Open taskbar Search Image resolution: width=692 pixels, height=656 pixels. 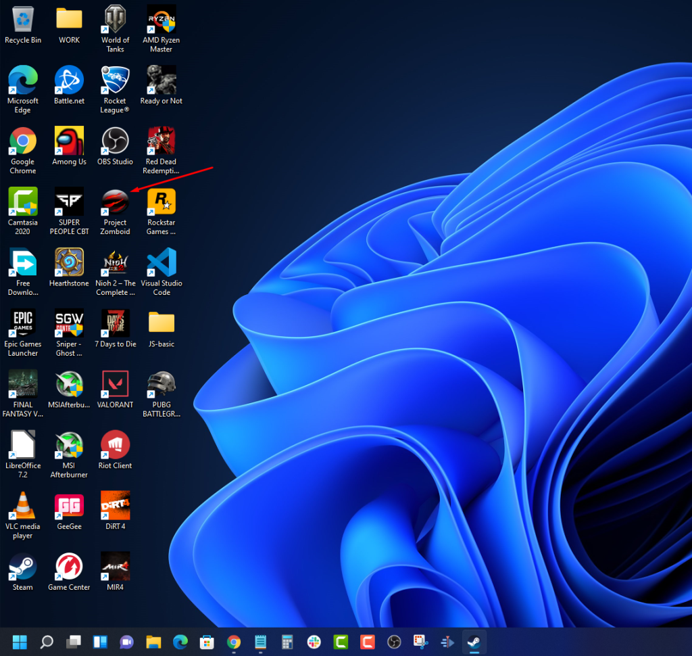point(47,642)
